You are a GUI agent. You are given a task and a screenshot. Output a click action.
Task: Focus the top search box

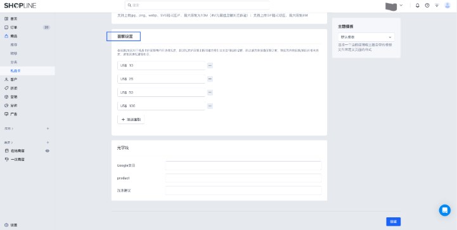click(x=197, y=5)
